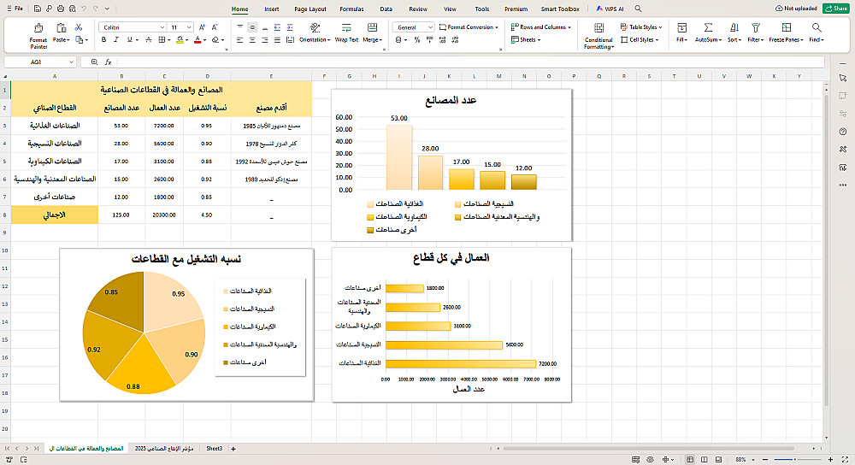The height and width of the screenshot is (465, 855).
Task: Open the Sheet3 worksheet tab
Action: coord(214,449)
